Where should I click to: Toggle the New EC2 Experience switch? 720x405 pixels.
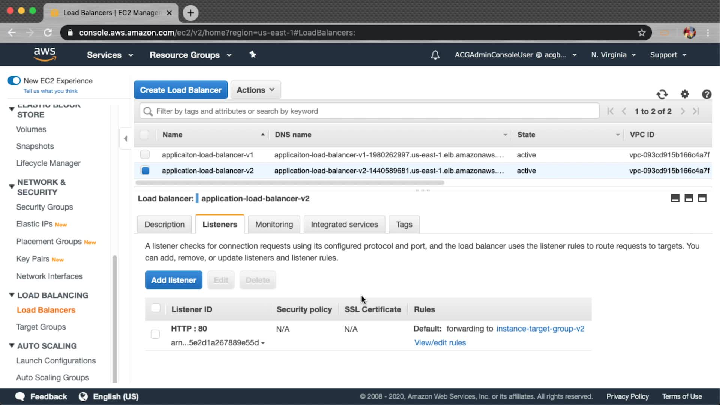pos(14,81)
